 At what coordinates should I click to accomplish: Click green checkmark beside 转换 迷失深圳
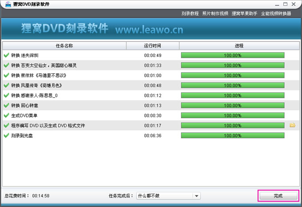pyautogui.click(x=6, y=55)
